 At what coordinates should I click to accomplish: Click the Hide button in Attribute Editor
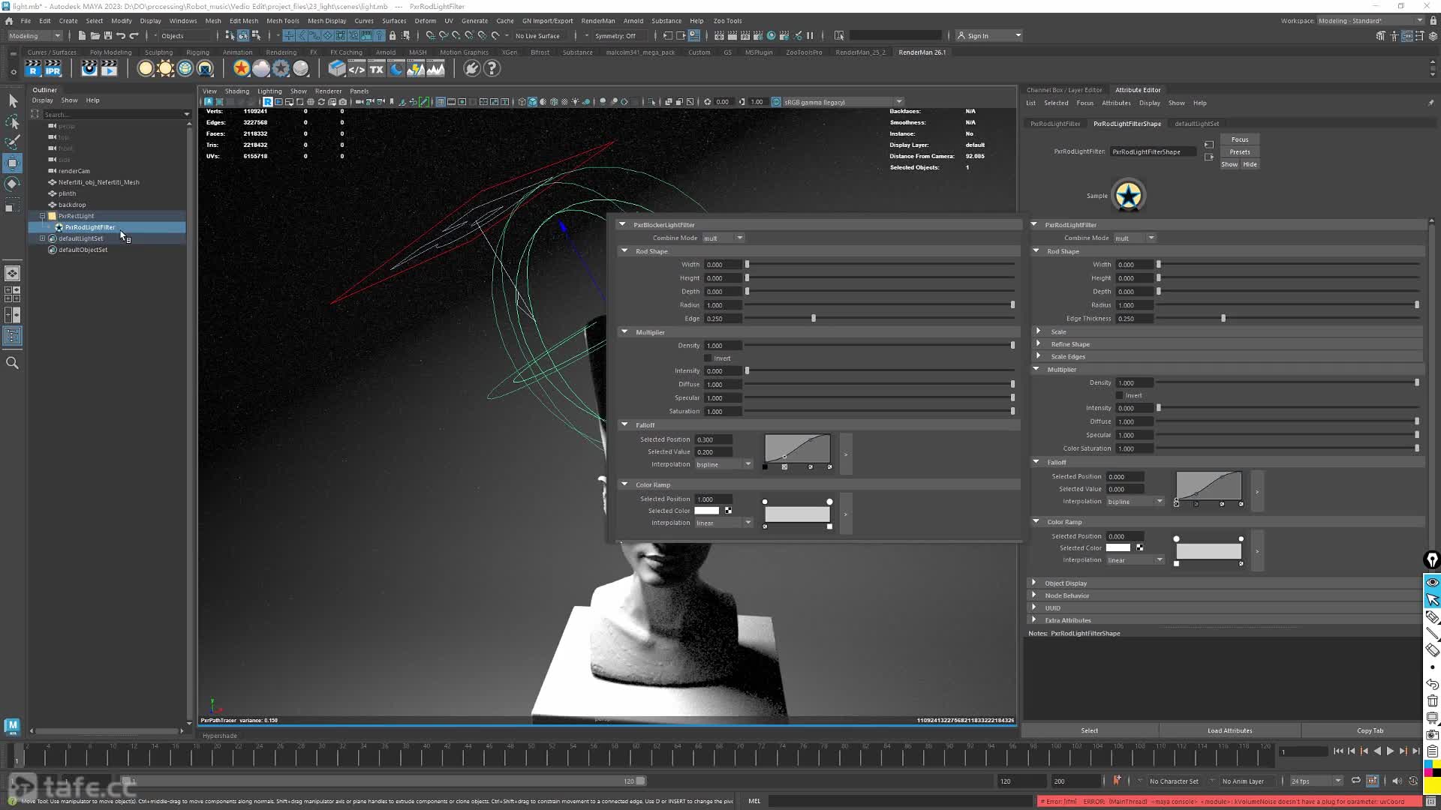pos(1250,164)
